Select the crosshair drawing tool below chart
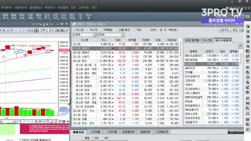This screenshot has width=251, height=141. [20, 121]
